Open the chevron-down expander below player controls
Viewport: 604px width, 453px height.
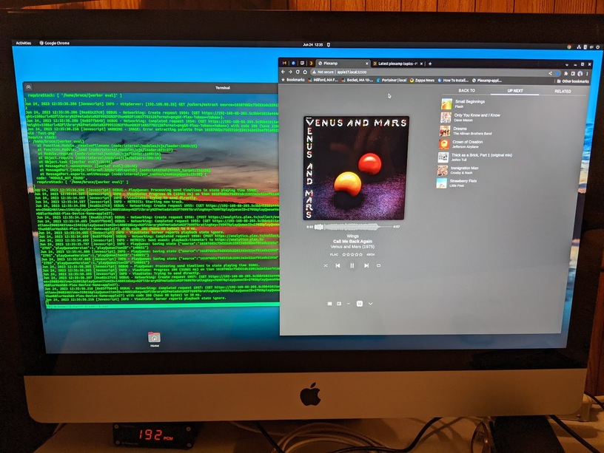(370, 304)
